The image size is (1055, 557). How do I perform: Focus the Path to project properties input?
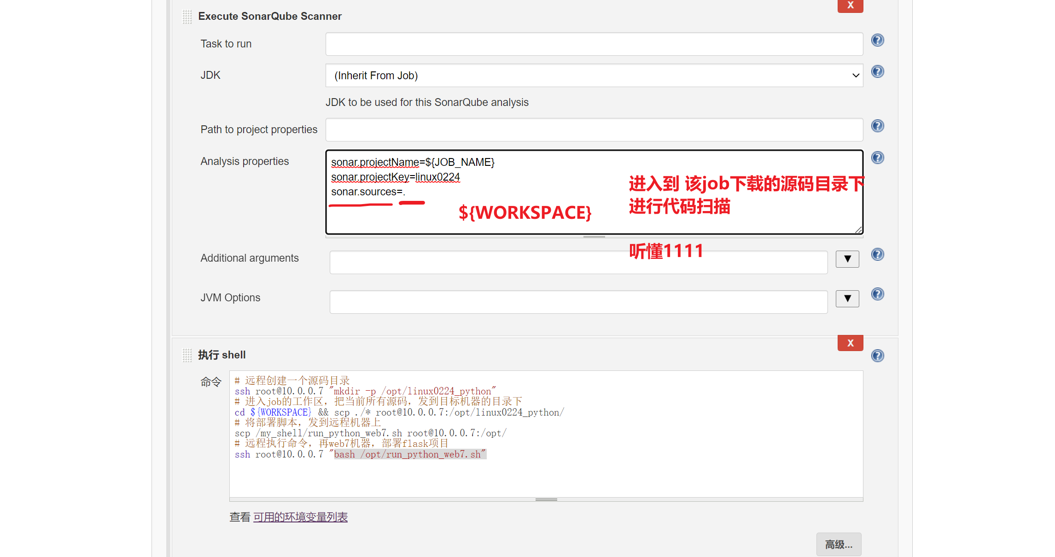[x=594, y=130]
